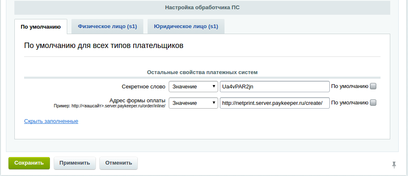
Task: Click the payment form URL input field
Action: (274, 103)
